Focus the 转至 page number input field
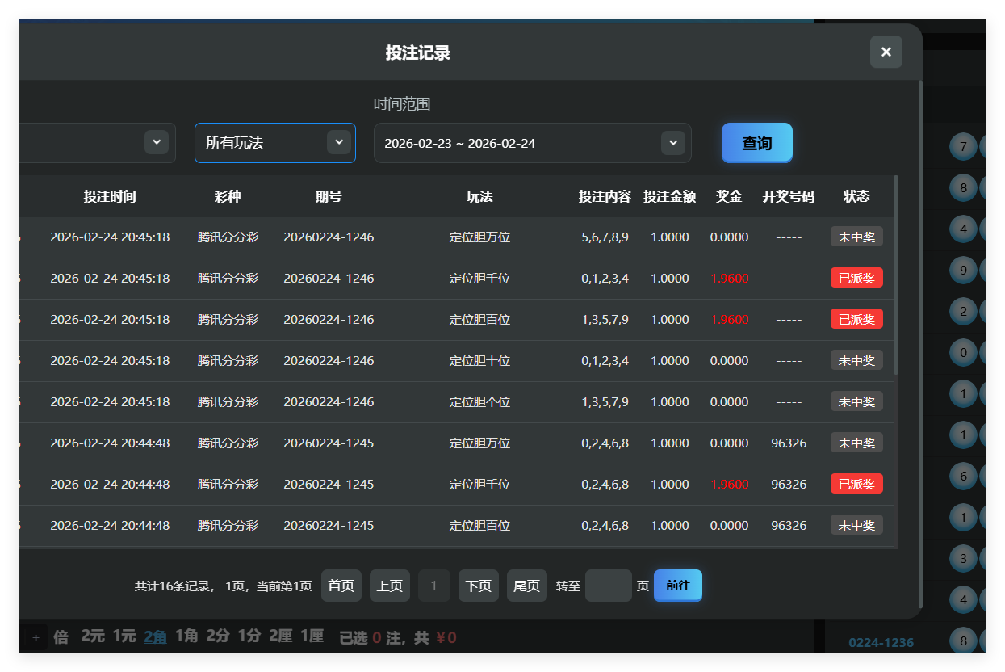This screenshot has width=1005, height=672. point(608,586)
